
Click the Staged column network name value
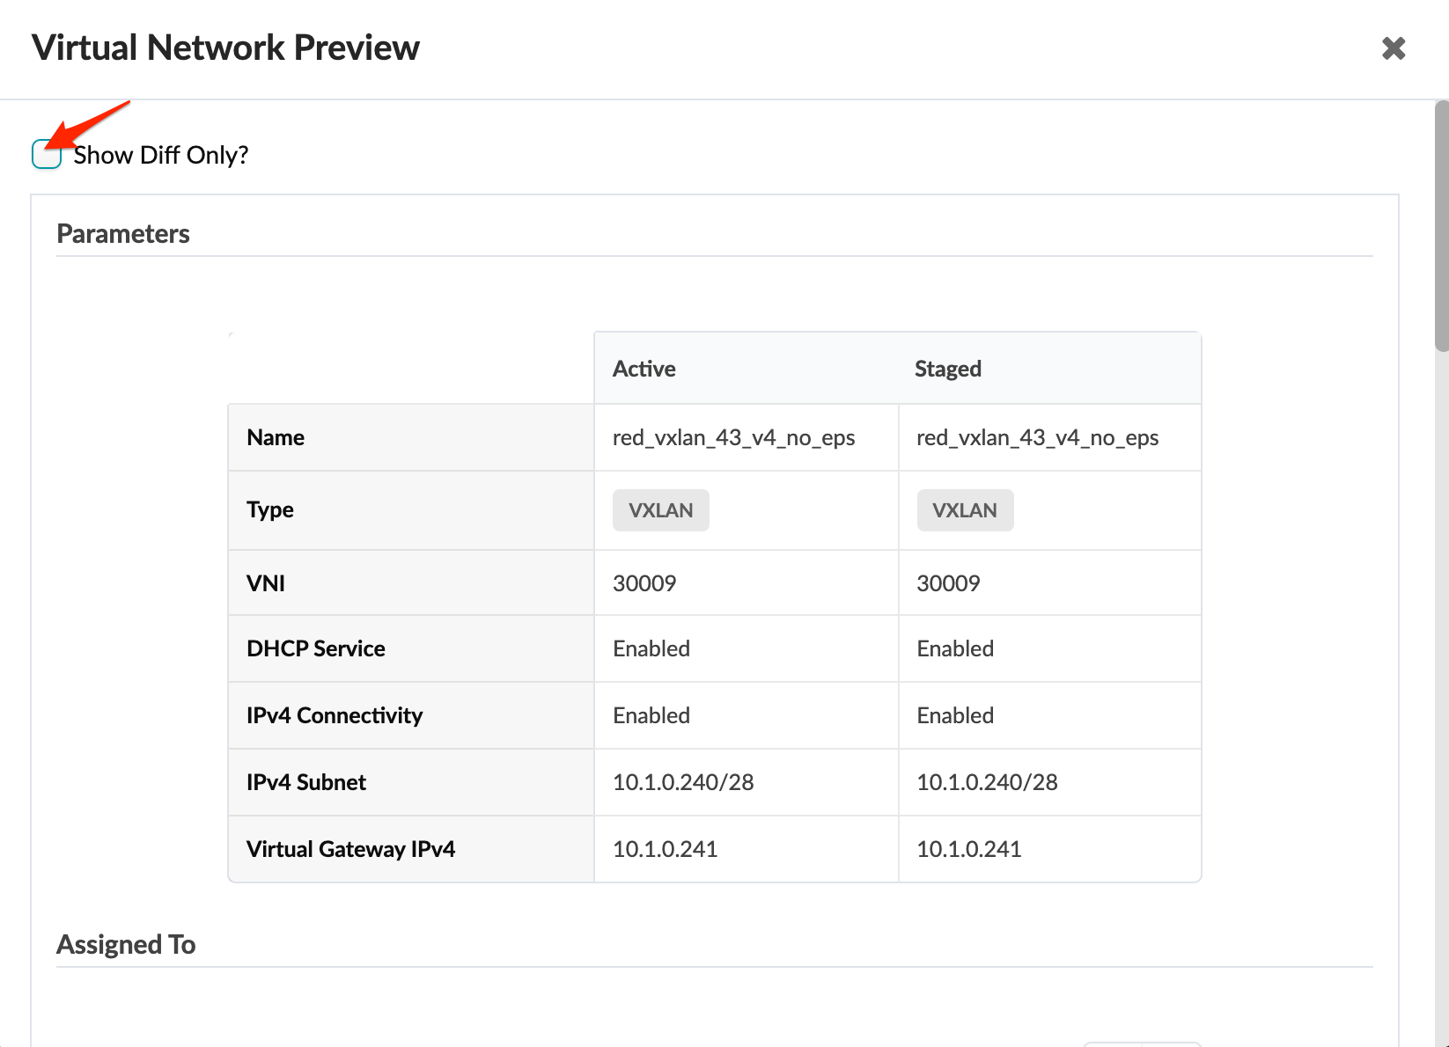[1037, 437]
